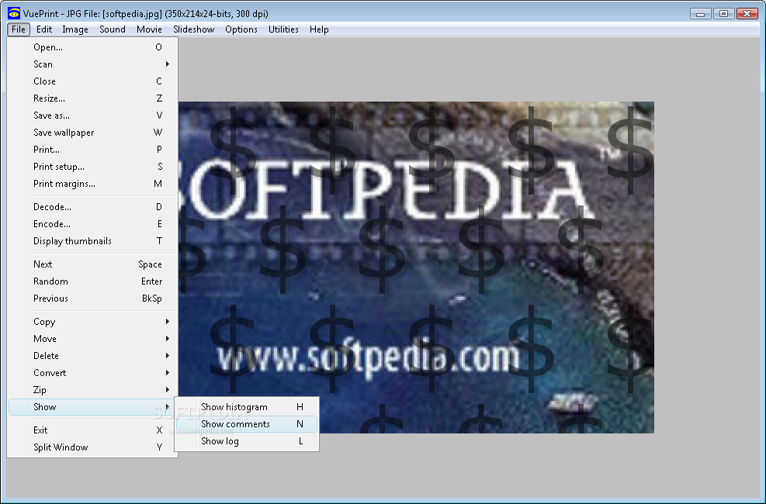Open the Movie menu
The image size is (766, 504).
pos(149,29)
